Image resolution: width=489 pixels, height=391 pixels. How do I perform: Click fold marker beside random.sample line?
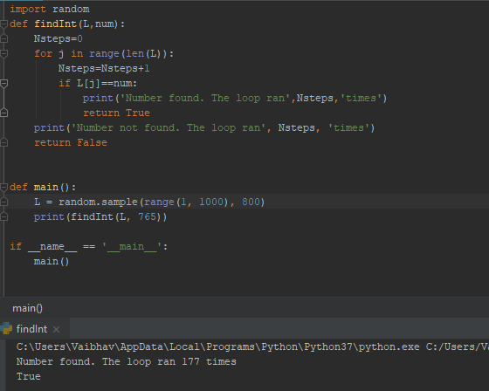(x=3, y=202)
